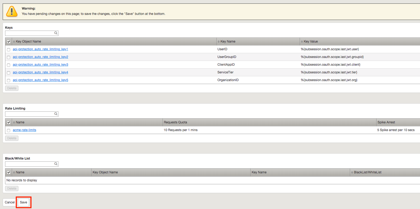Click key value ending in jwt.client}

[331, 65]
